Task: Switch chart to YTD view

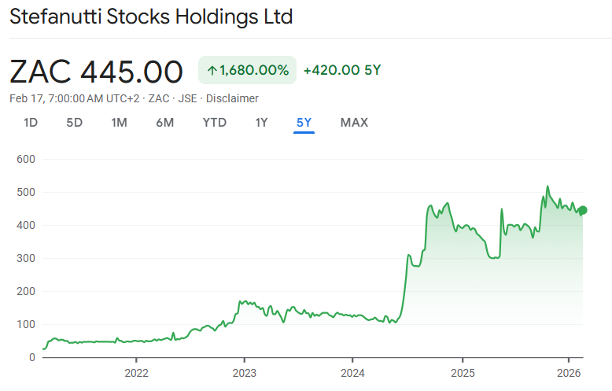Action: click(x=214, y=122)
